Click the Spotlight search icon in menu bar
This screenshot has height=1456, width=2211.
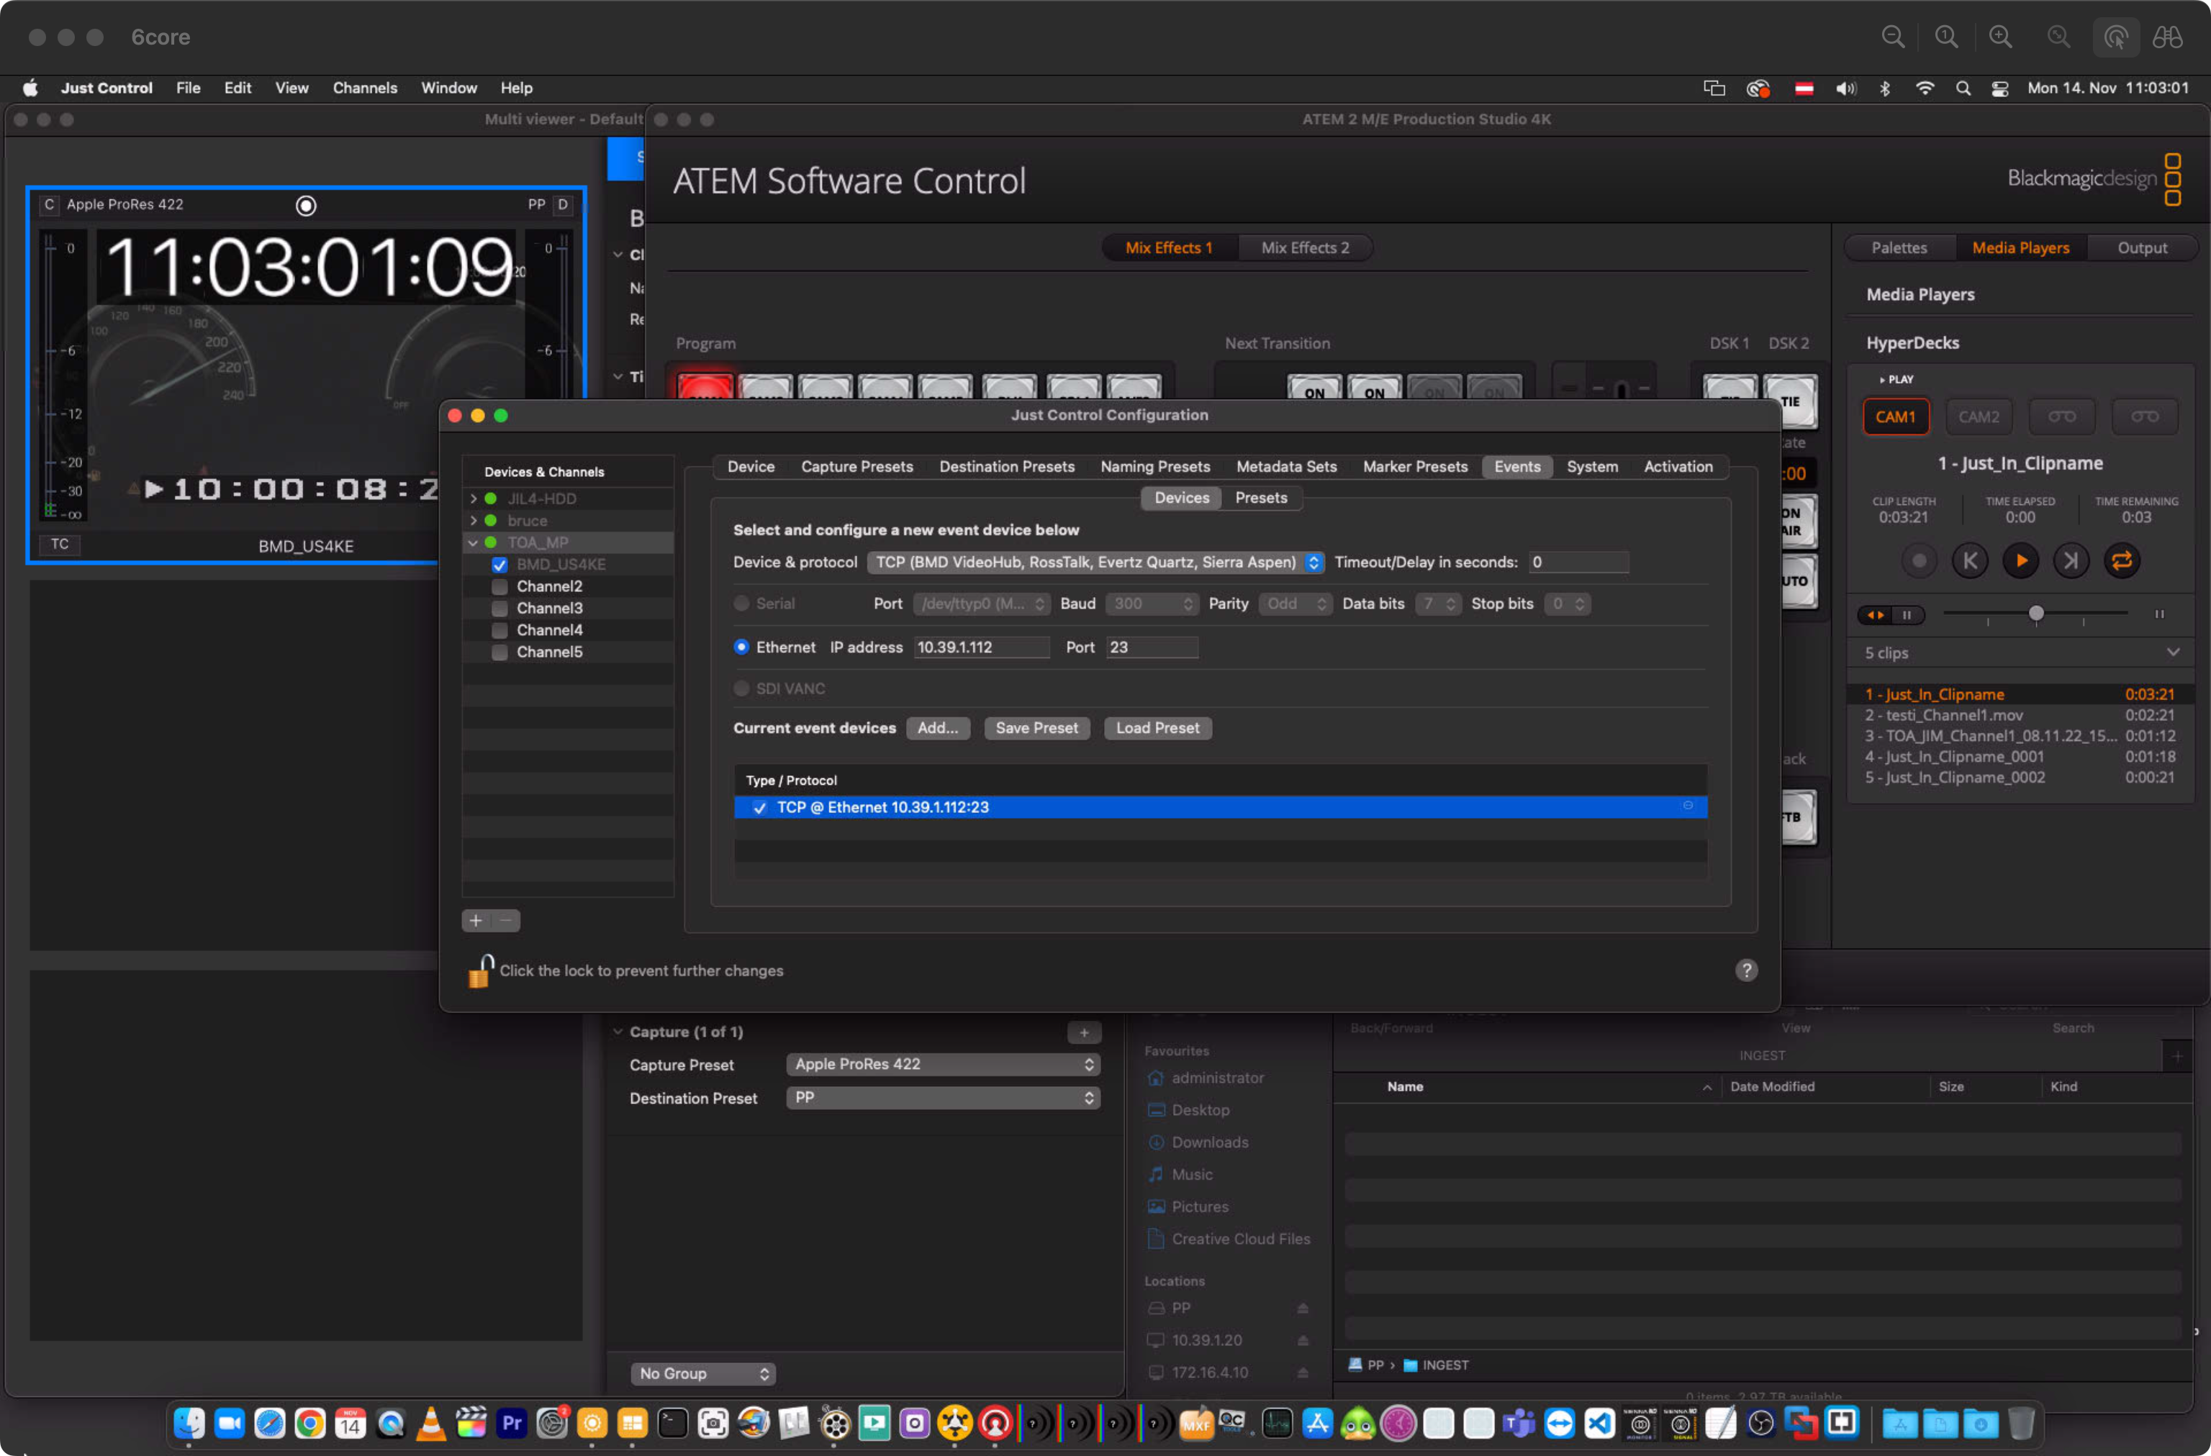coord(1962,88)
